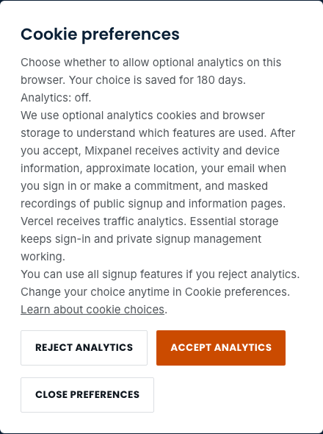Image resolution: width=323 pixels, height=434 pixels.
Task: Click the 'Analytics: off.' status text
Action: click(56, 98)
